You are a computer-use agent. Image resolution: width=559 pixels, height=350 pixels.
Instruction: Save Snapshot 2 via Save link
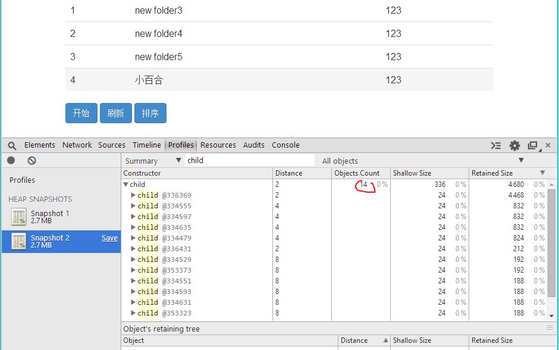click(109, 238)
